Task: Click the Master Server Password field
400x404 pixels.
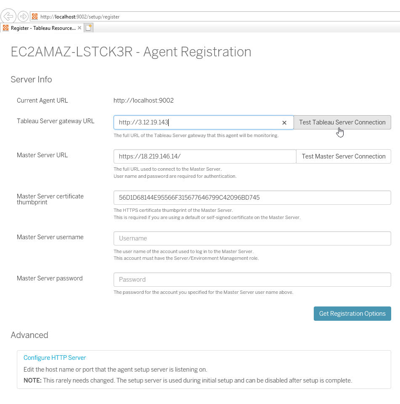Action: coord(252,280)
